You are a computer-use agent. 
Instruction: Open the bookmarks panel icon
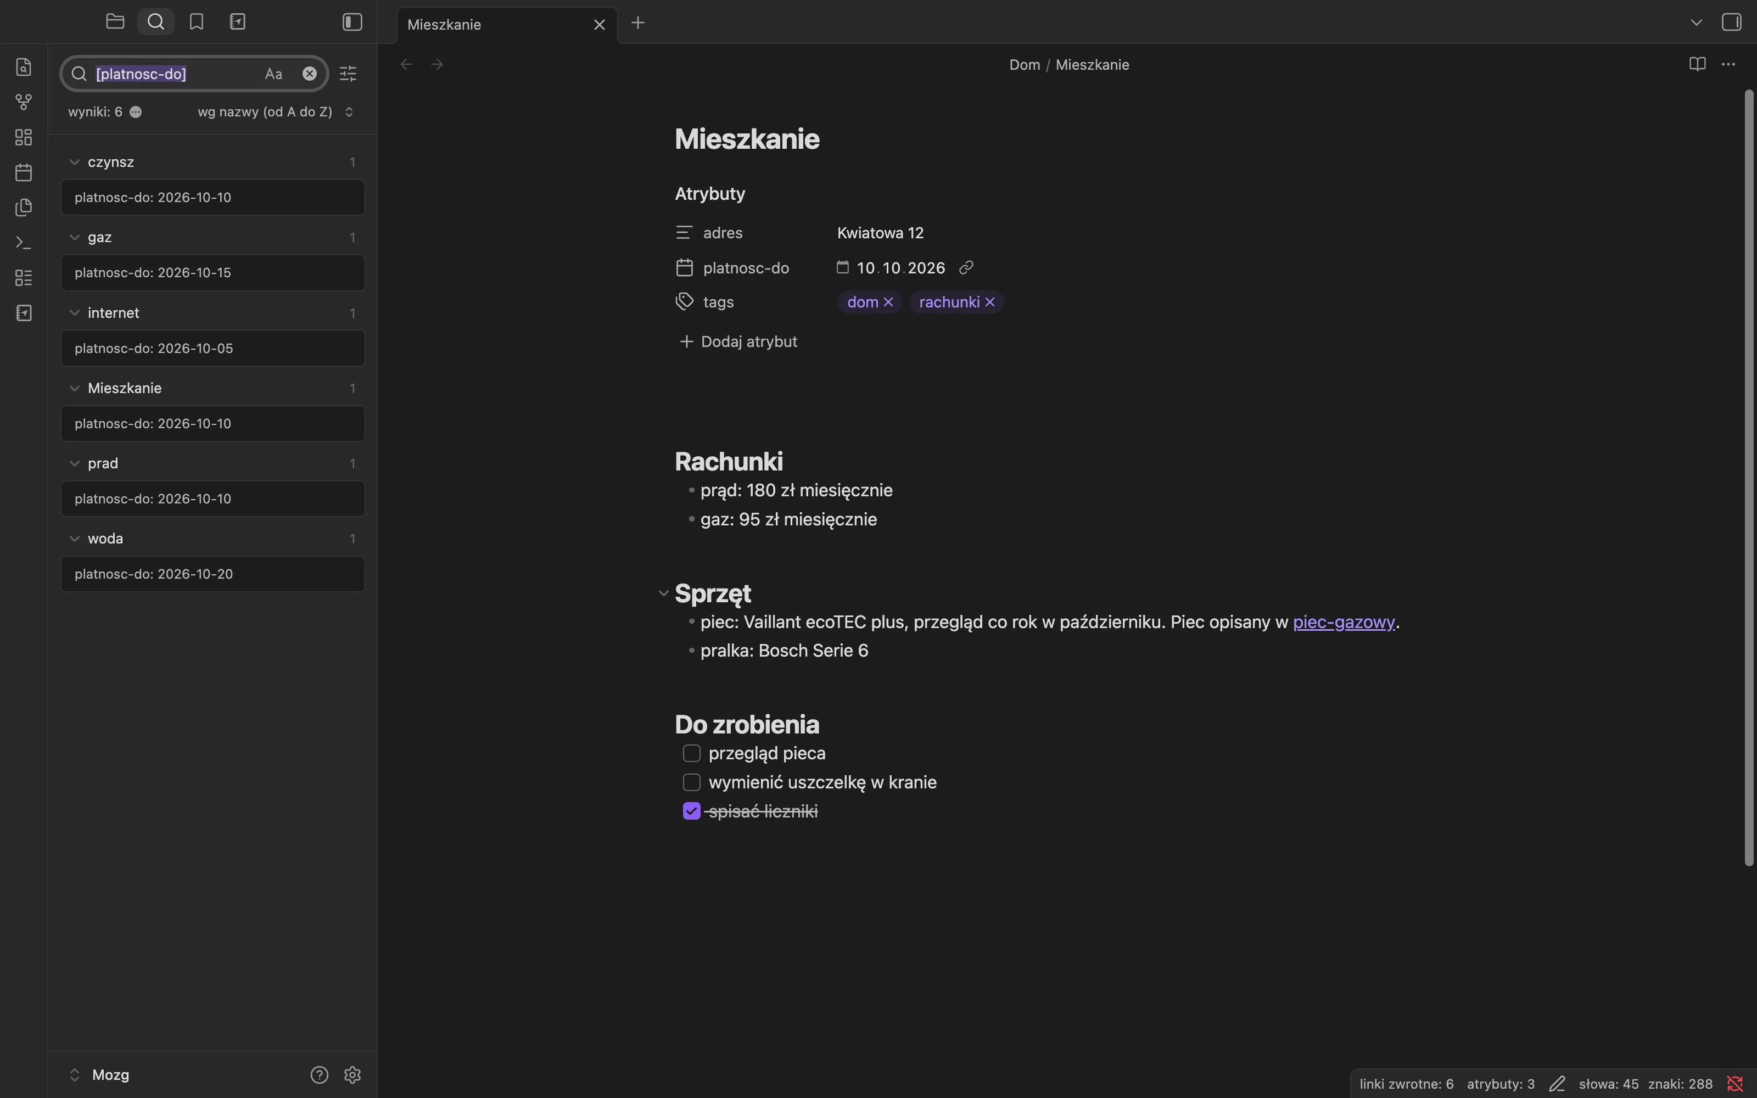click(x=196, y=22)
